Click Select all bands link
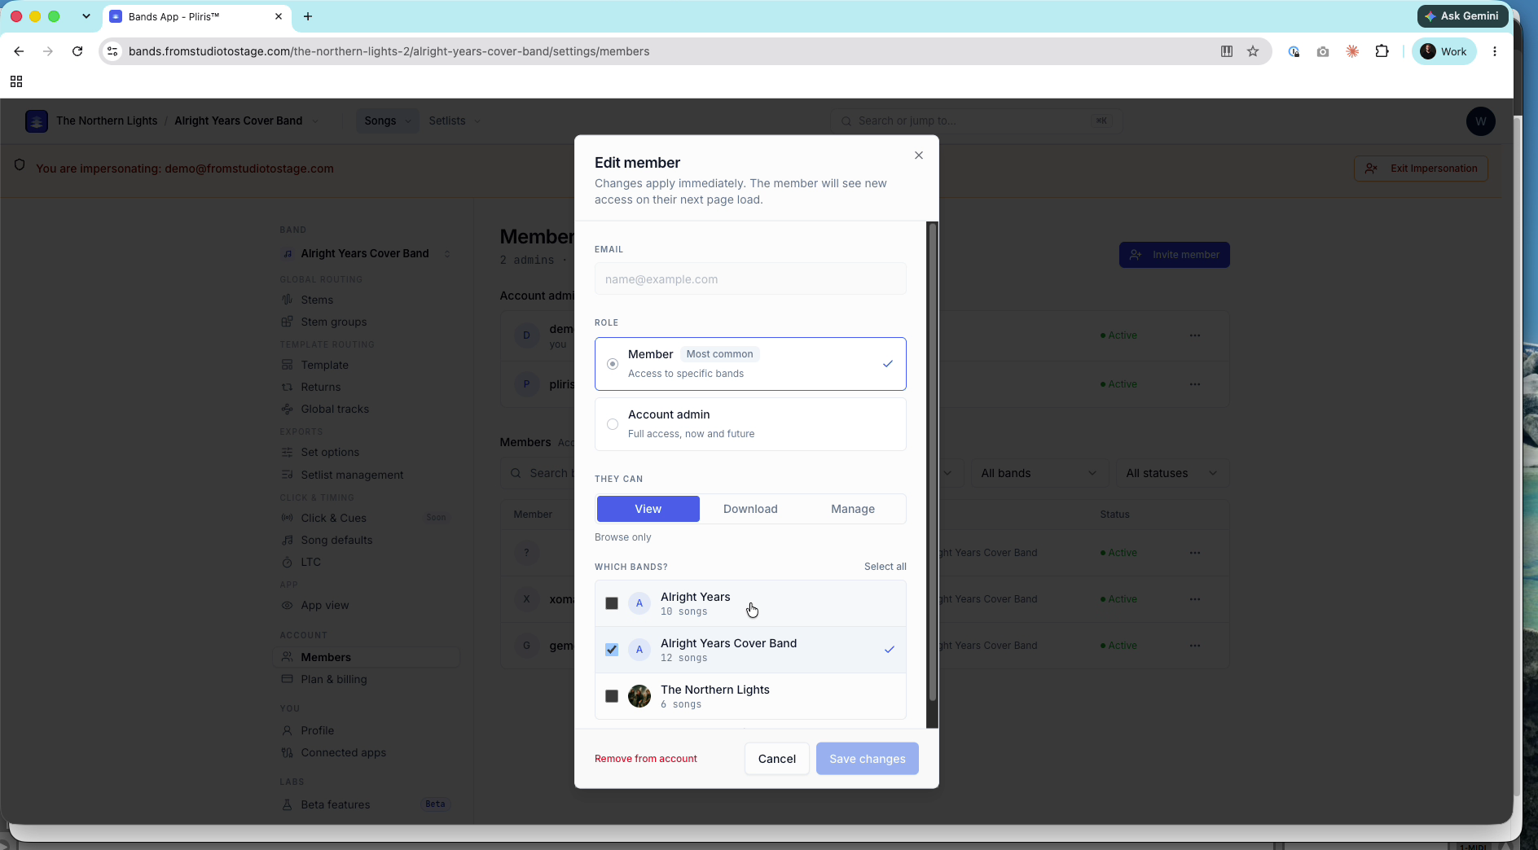1538x850 pixels. (x=885, y=567)
